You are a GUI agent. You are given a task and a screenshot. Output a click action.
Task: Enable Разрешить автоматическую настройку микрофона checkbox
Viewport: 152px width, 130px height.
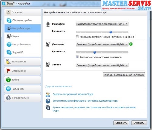point(77,37)
